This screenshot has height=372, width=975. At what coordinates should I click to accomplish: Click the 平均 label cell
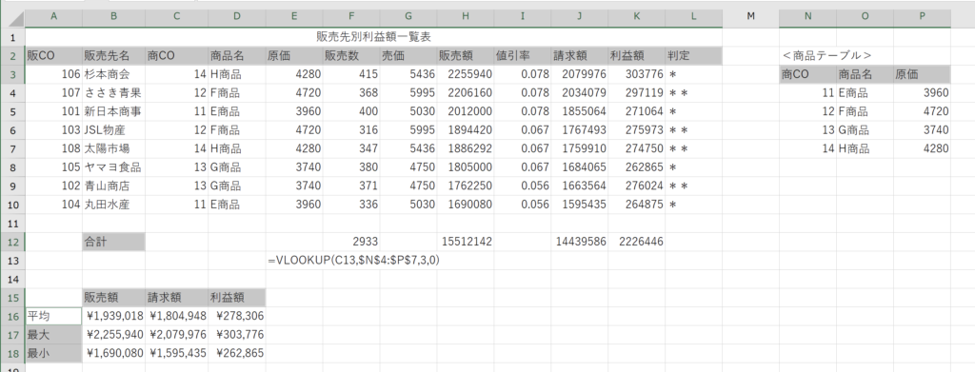tap(53, 316)
